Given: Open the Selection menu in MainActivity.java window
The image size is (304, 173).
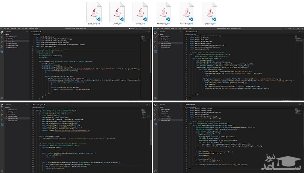Looking at the screenshot, I should (x=166, y=28).
